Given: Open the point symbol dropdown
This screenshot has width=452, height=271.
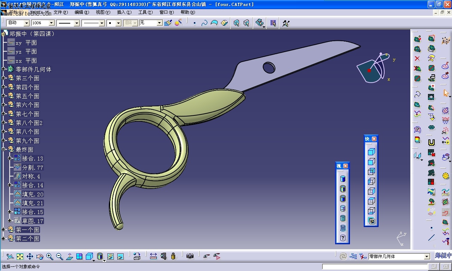Looking at the screenshot, I should click(118, 23).
